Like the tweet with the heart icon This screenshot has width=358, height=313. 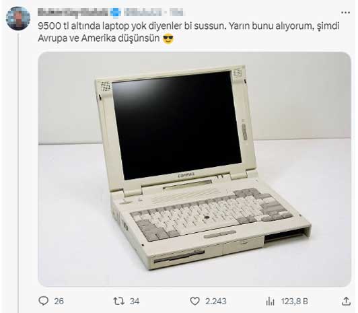click(x=194, y=301)
